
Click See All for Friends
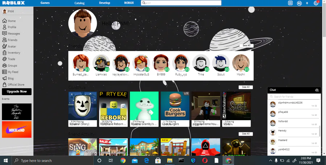click(x=246, y=46)
